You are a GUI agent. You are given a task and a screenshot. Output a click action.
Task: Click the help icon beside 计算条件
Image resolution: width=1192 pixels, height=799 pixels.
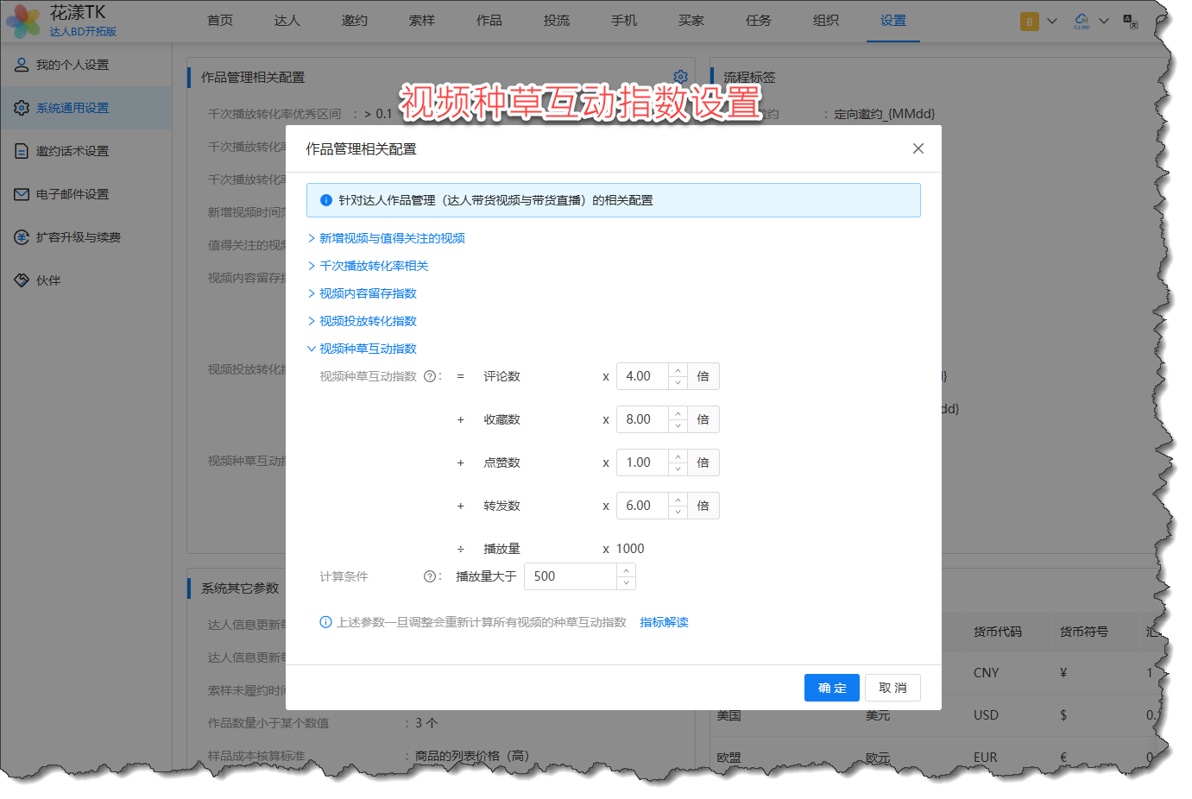click(430, 576)
